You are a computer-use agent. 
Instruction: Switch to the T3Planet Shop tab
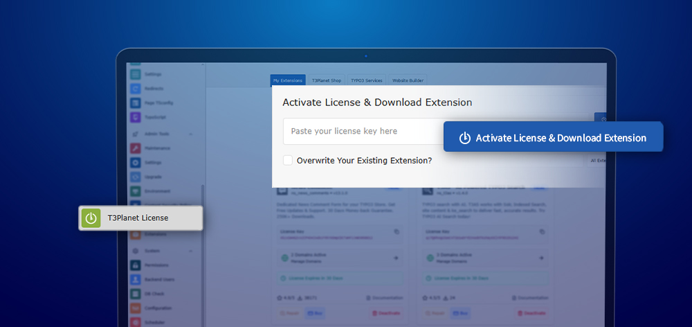pos(325,80)
